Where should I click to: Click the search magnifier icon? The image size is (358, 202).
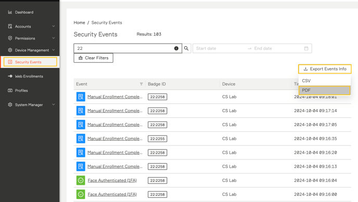(x=186, y=48)
